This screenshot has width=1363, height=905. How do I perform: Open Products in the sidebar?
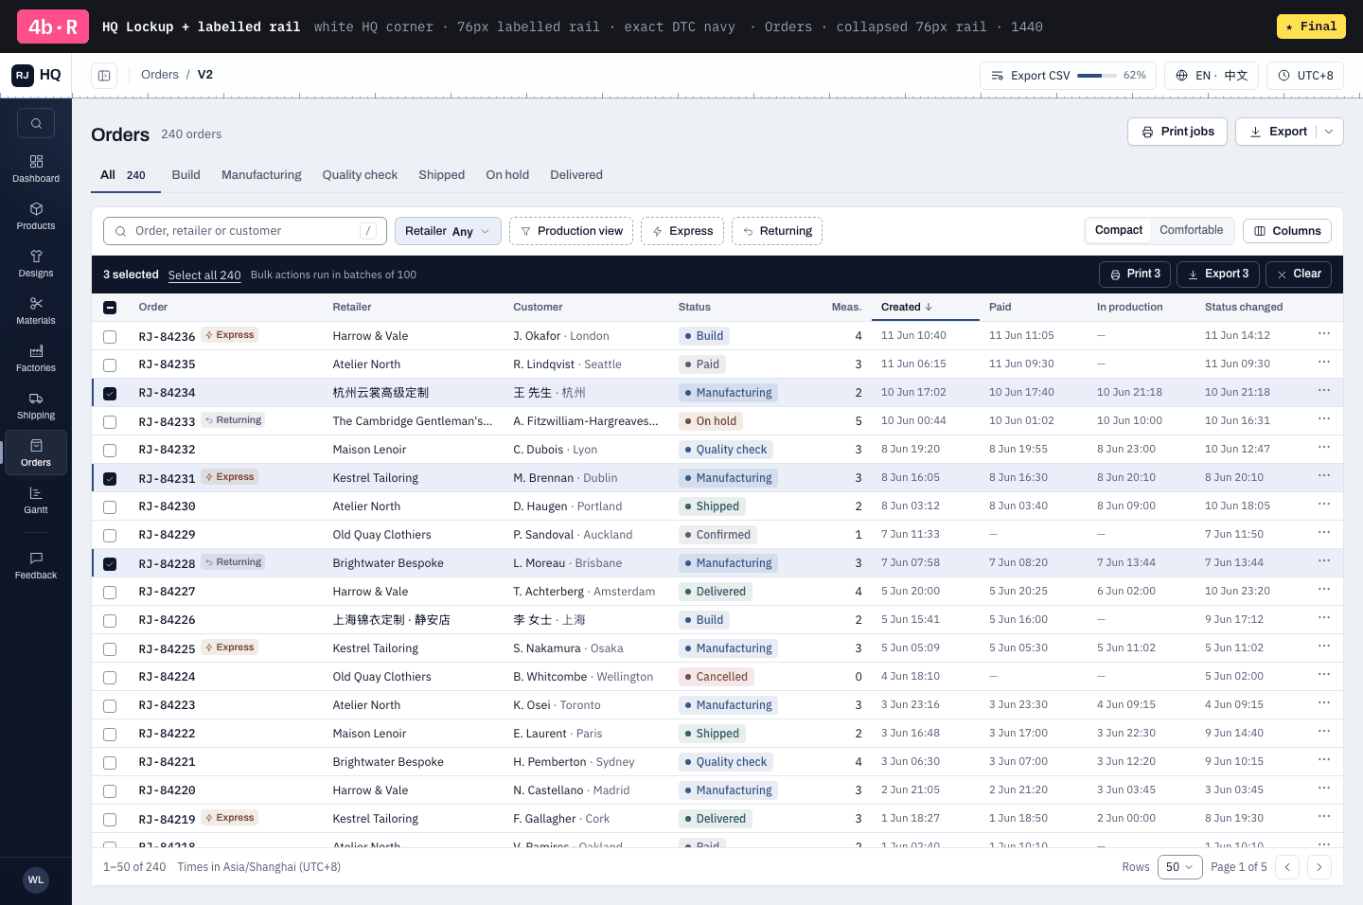36,216
